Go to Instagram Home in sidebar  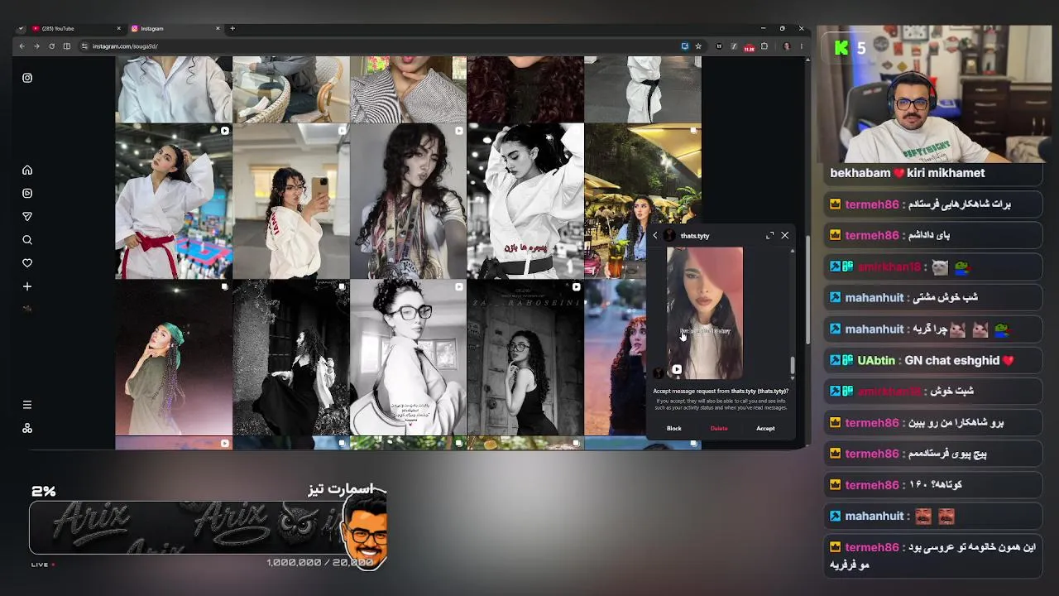tap(27, 170)
